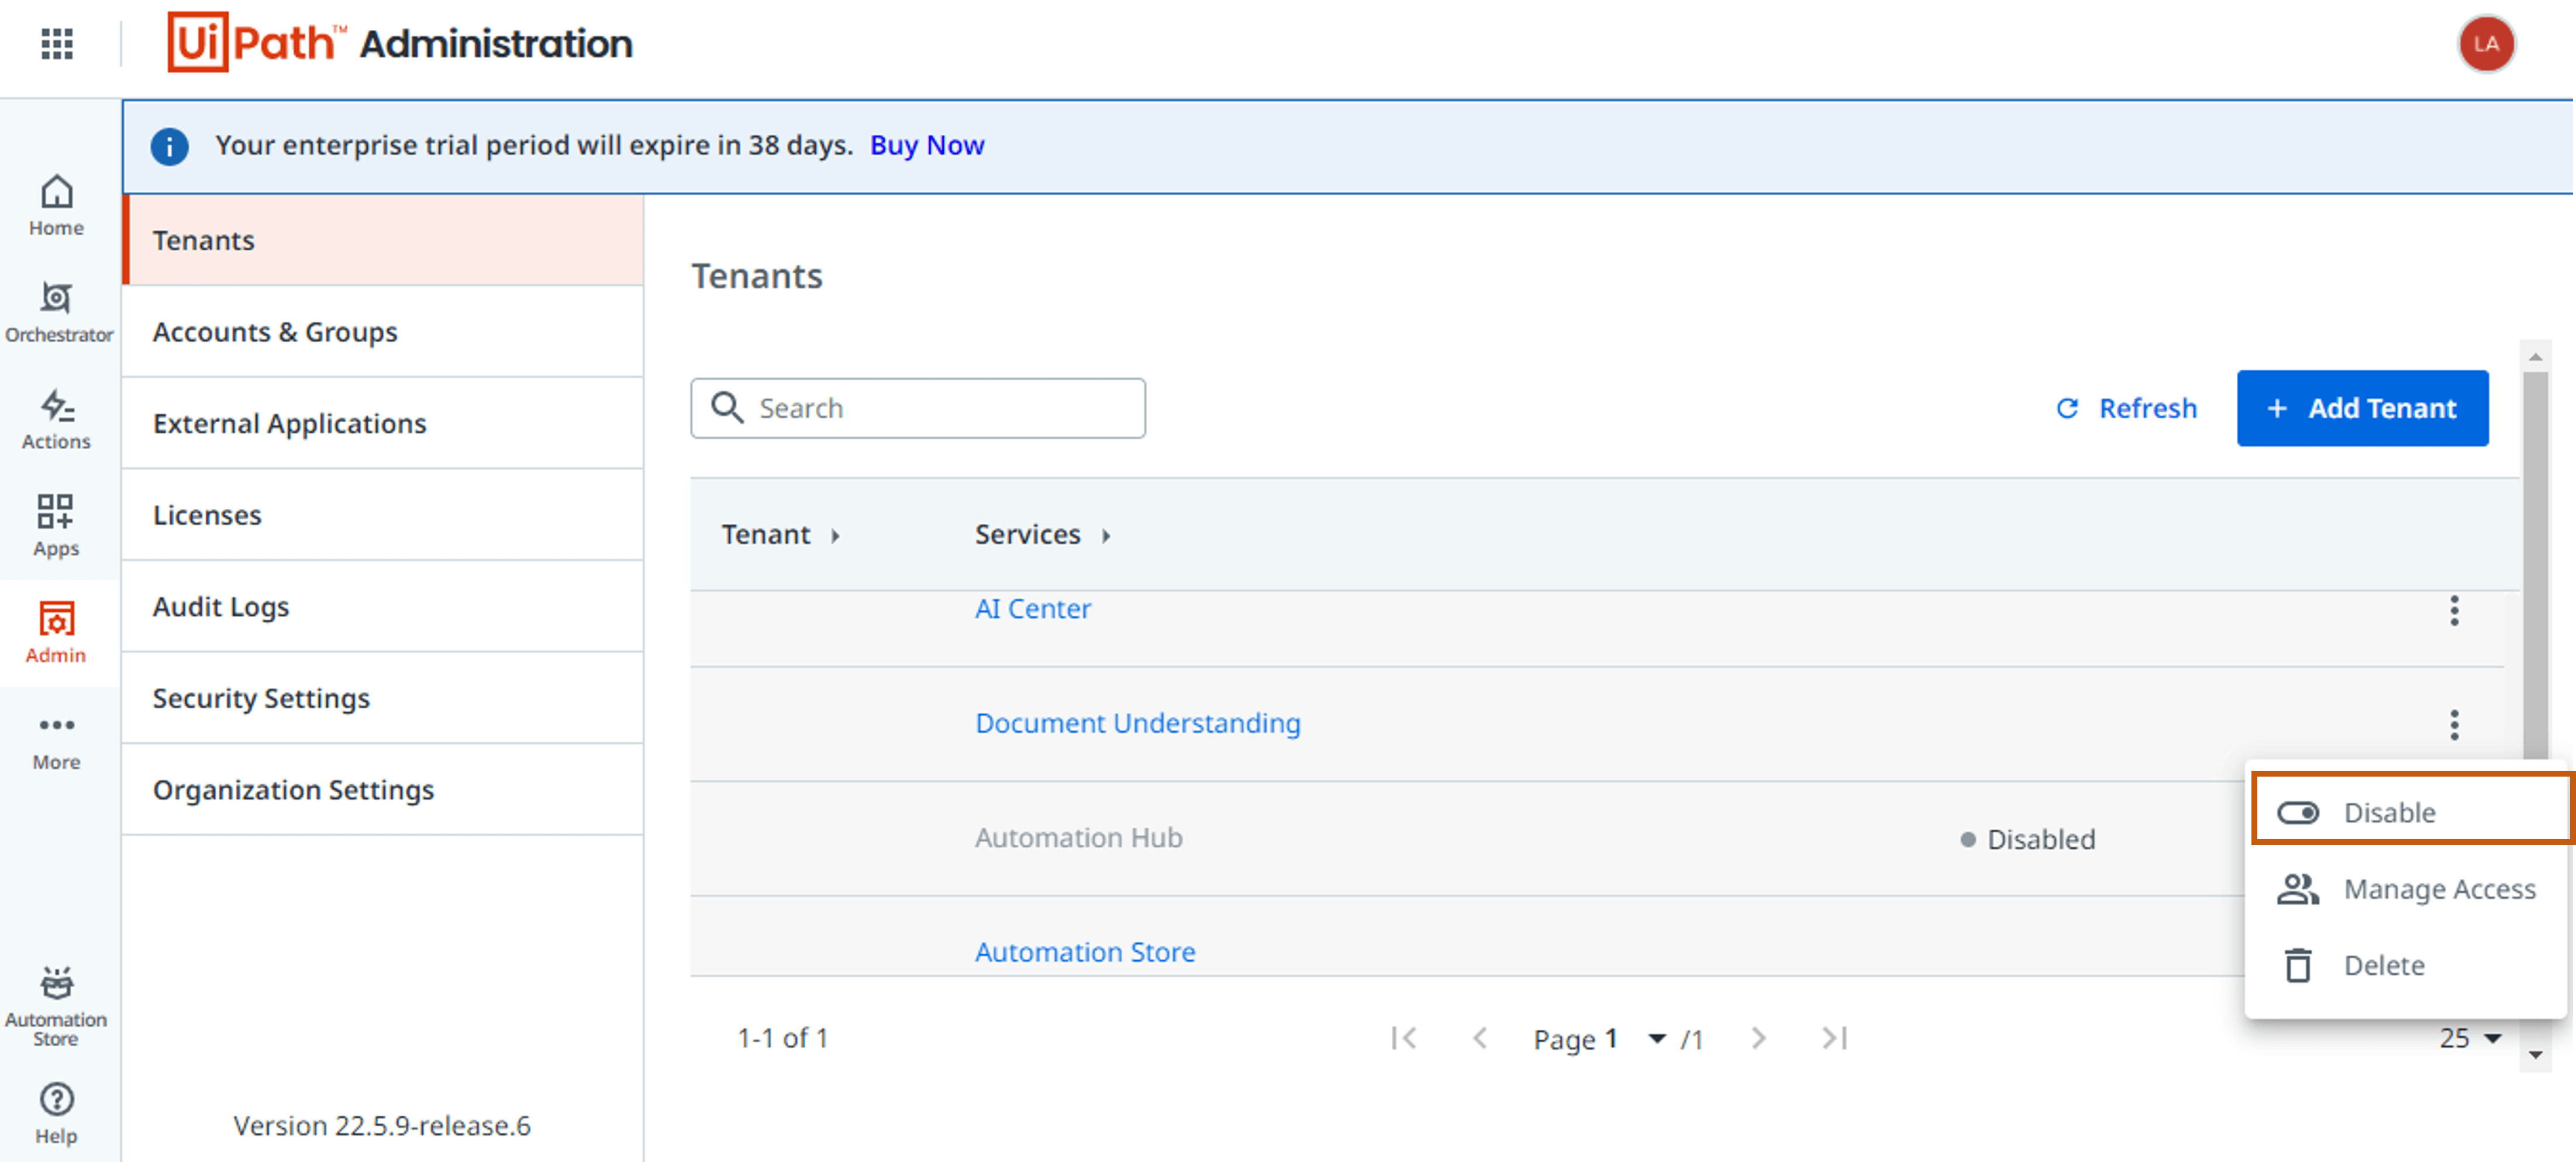Click the scrollbar up arrow
This screenshot has width=2576, height=1162.
(2535, 357)
